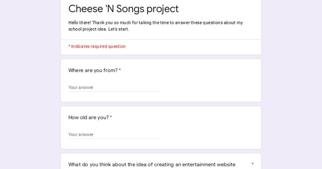Click the 'How old are you?' question label
This screenshot has height=169, width=322.
pyautogui.click(x=89, y=117)
